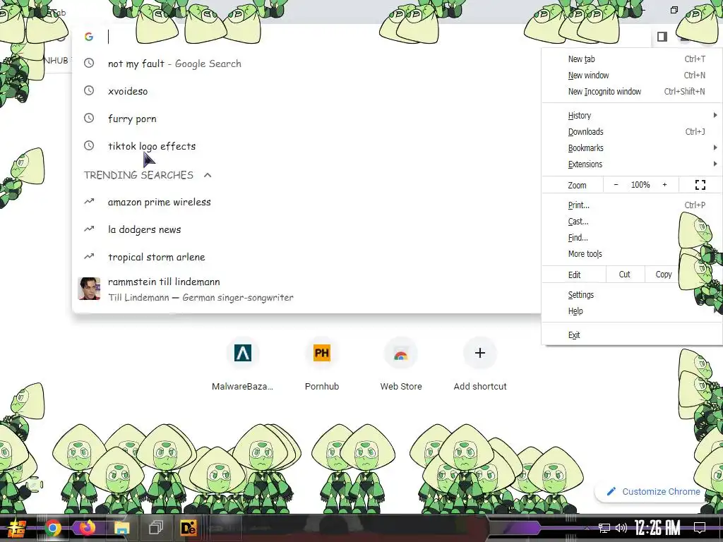The height and width of the screenshot is (542, 723).
Task: Click the Chrome icon in the taskbar
Action: (x=52, y=528)
